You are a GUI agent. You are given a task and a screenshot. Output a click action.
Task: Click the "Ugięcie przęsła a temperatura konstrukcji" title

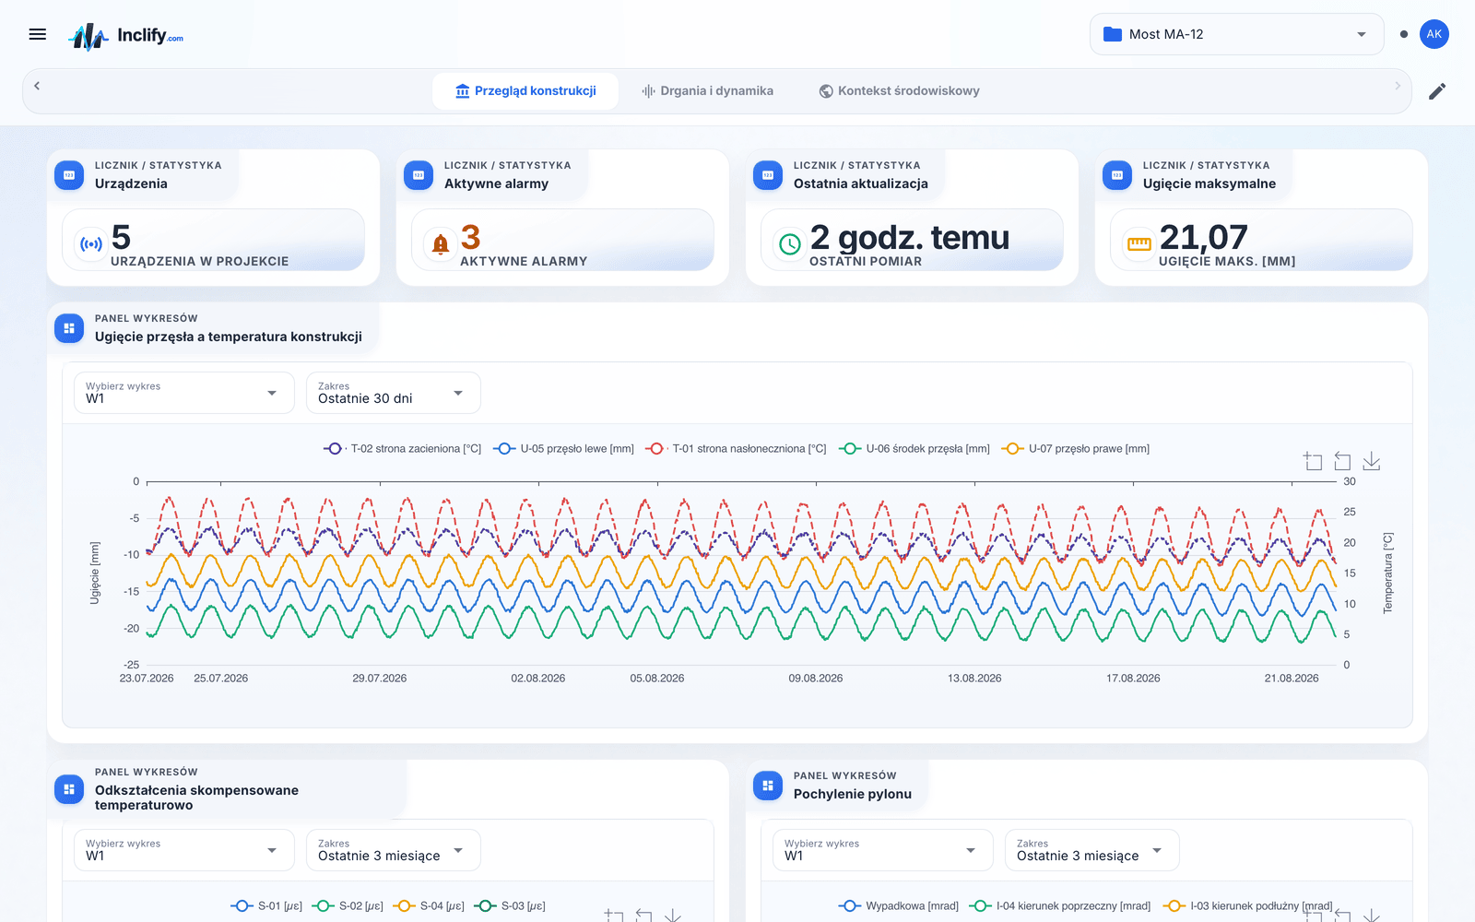point(229,337)
